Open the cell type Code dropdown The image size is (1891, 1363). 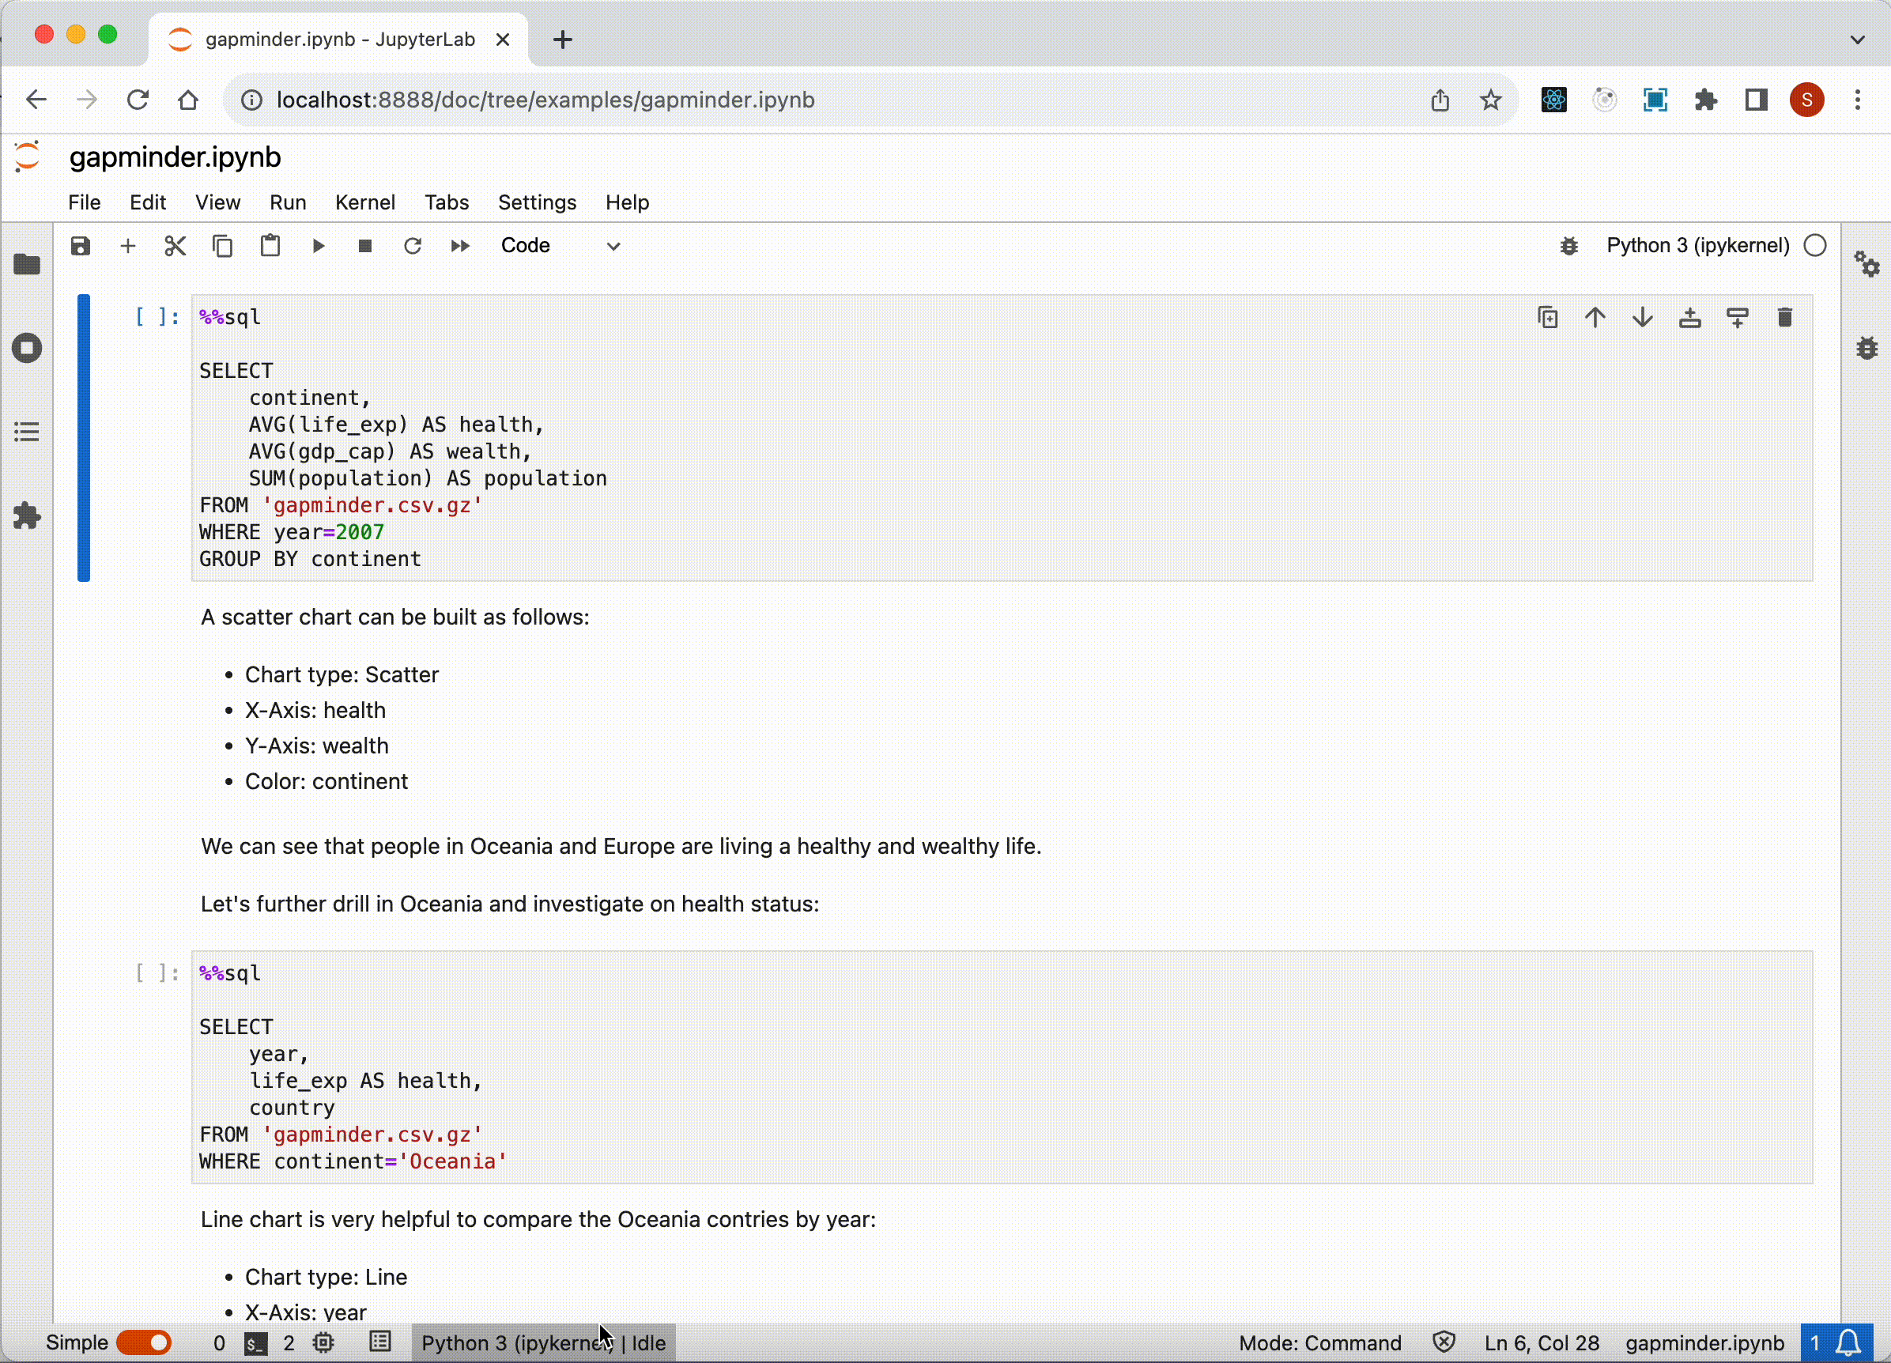[x=561, y=246]
